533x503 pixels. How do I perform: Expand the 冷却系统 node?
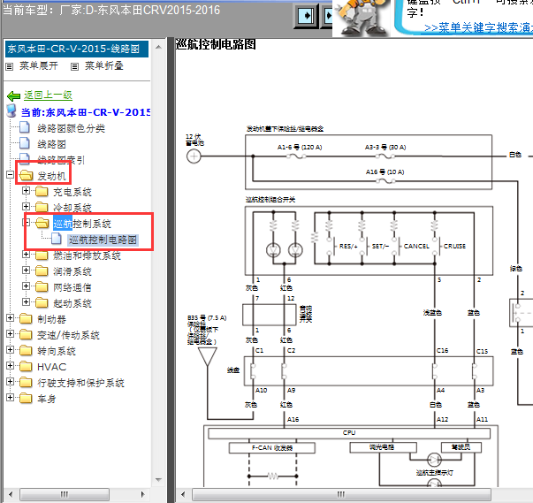coord(26,206)
